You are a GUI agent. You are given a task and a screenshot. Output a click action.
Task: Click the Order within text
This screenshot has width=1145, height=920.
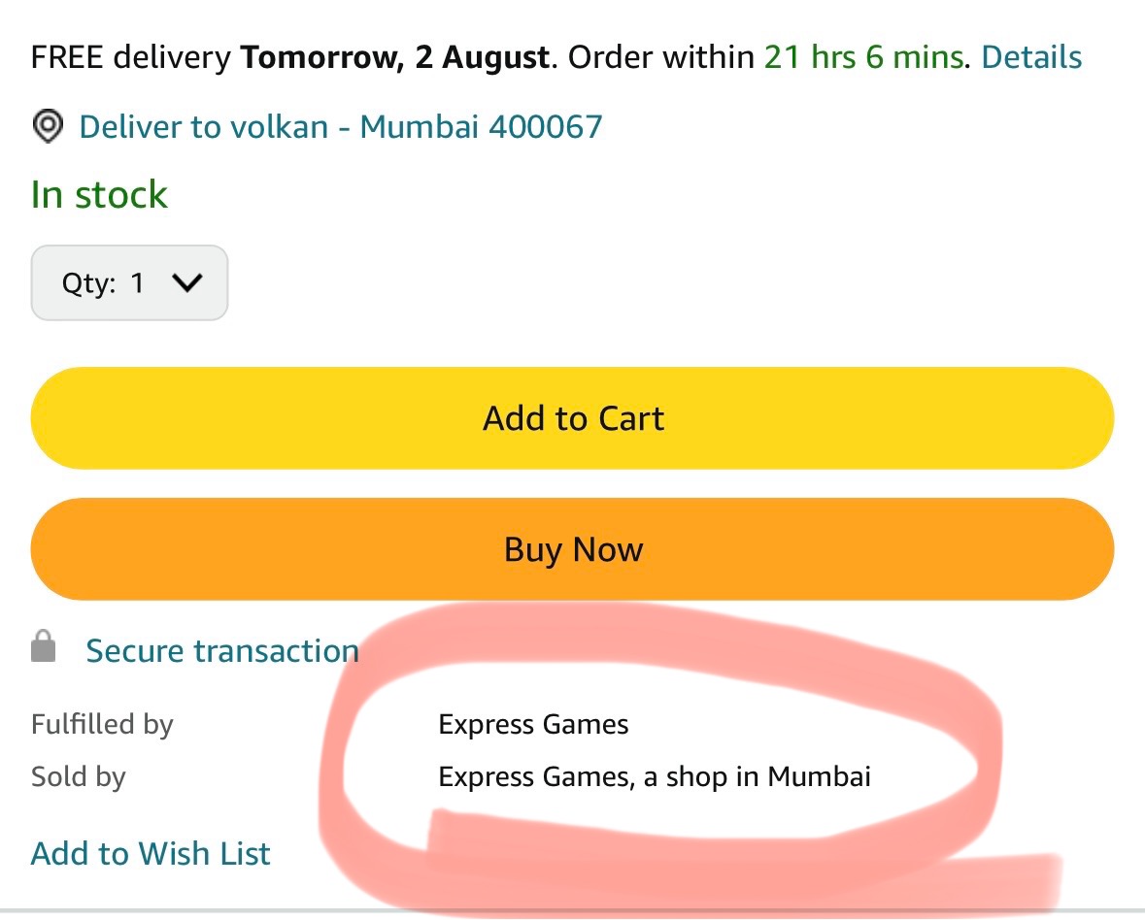pyautogui.click(x=660, y=57)
